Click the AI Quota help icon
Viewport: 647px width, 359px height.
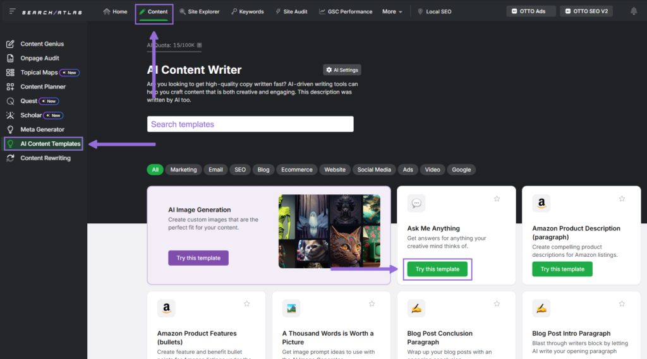click(199, 45)
